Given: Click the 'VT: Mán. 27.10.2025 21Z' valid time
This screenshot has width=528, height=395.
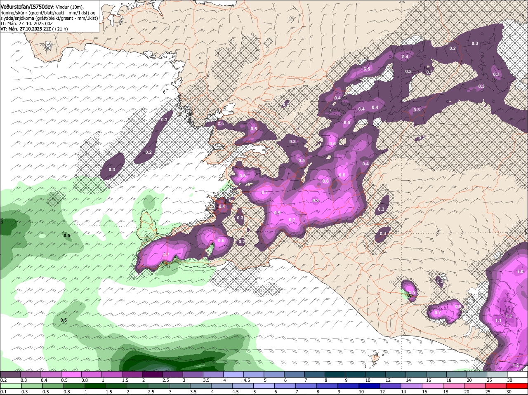Looking at the screenshot, I should pyautogui.click(x=26, y=29).
